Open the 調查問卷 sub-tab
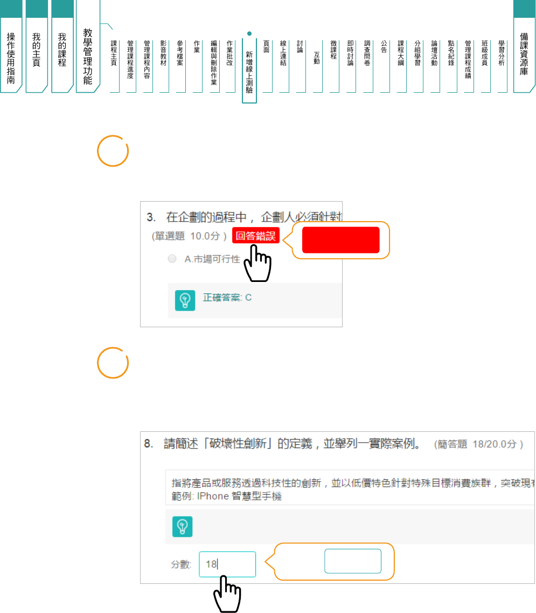This screenshot has width=536, height=613. (x=367, y=66)
